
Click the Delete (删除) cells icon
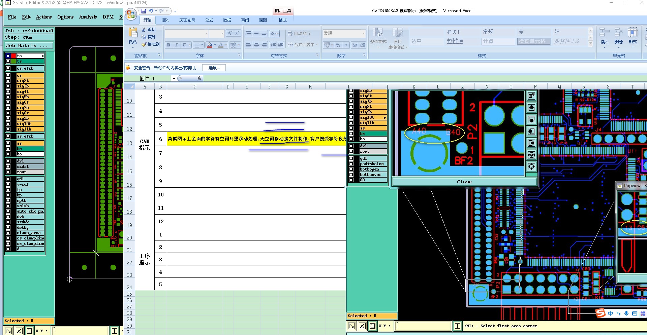click(618, 32)
